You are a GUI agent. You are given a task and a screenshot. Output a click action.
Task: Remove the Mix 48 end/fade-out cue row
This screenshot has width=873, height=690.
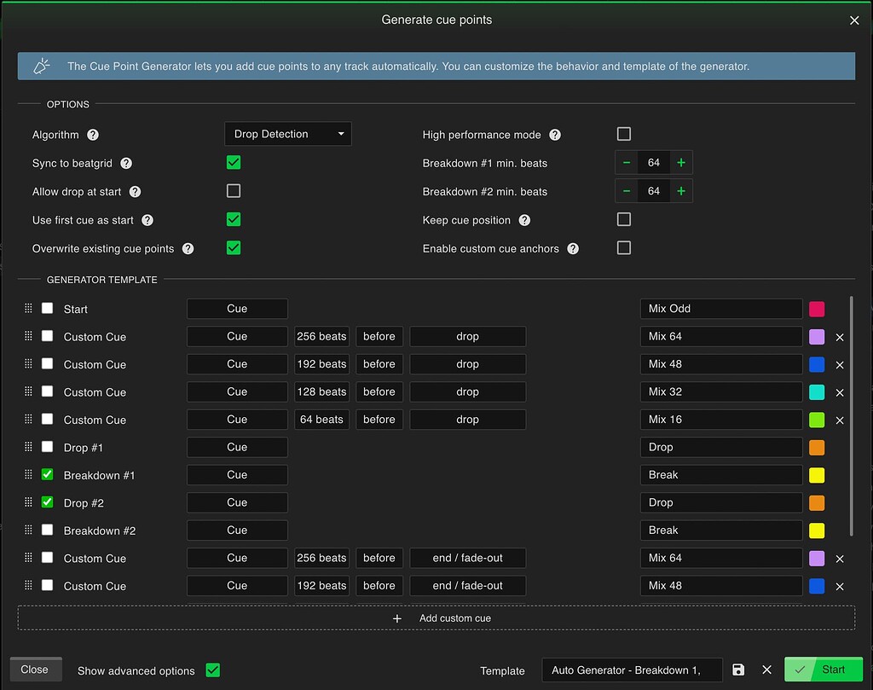click(839, 586)
